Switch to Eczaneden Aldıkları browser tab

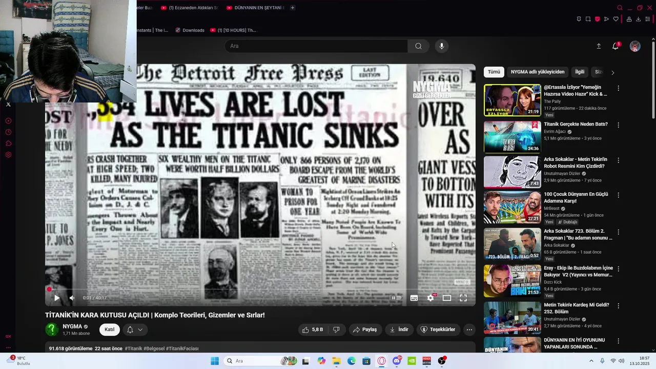click(x=189, y=8)
